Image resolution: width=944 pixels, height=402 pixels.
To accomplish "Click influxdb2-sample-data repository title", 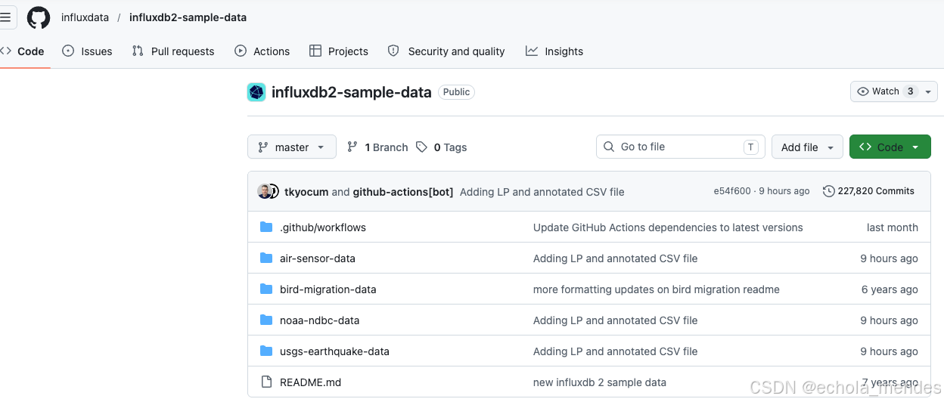I will (x=352, y=92).
